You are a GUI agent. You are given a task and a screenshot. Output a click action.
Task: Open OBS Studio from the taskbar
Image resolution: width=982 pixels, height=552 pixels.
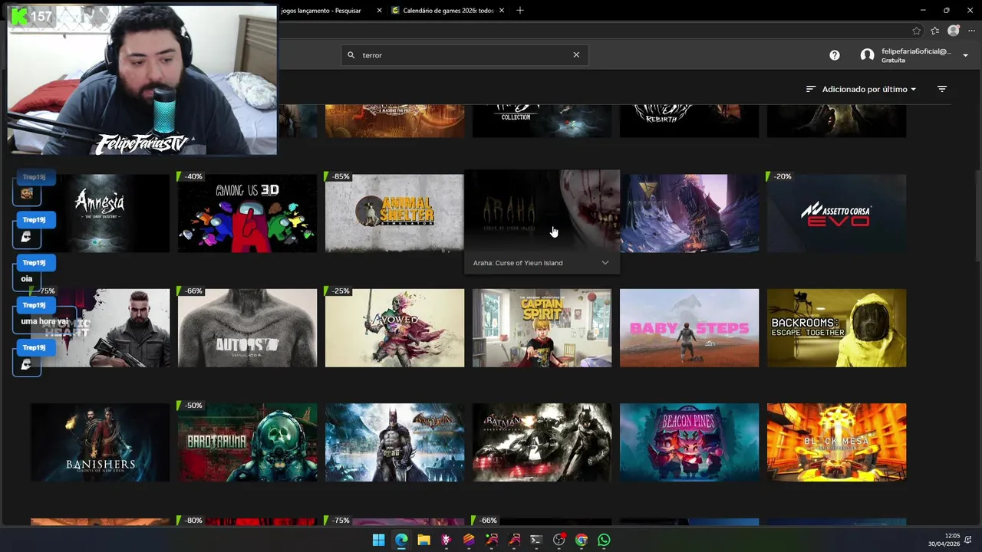[559, 540]
